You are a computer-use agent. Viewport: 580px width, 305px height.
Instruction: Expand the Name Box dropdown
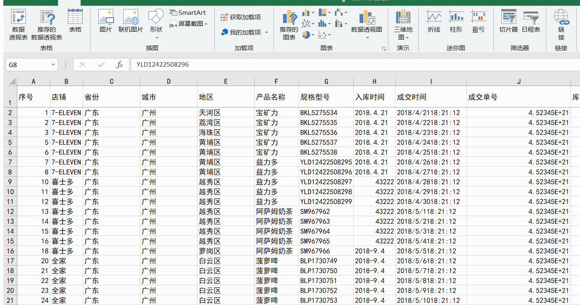pos(53,65)
